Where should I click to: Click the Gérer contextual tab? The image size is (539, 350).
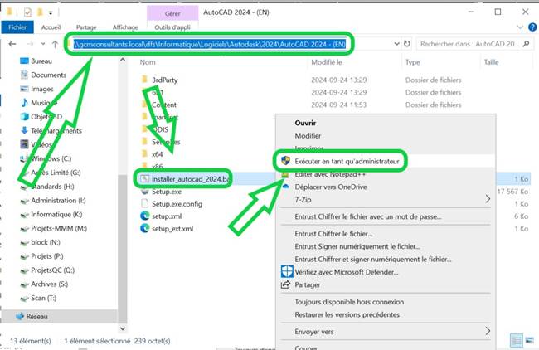point(172,13)
